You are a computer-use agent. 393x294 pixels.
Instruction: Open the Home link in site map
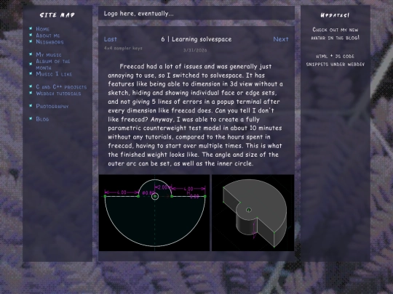[x=43, y=29]
